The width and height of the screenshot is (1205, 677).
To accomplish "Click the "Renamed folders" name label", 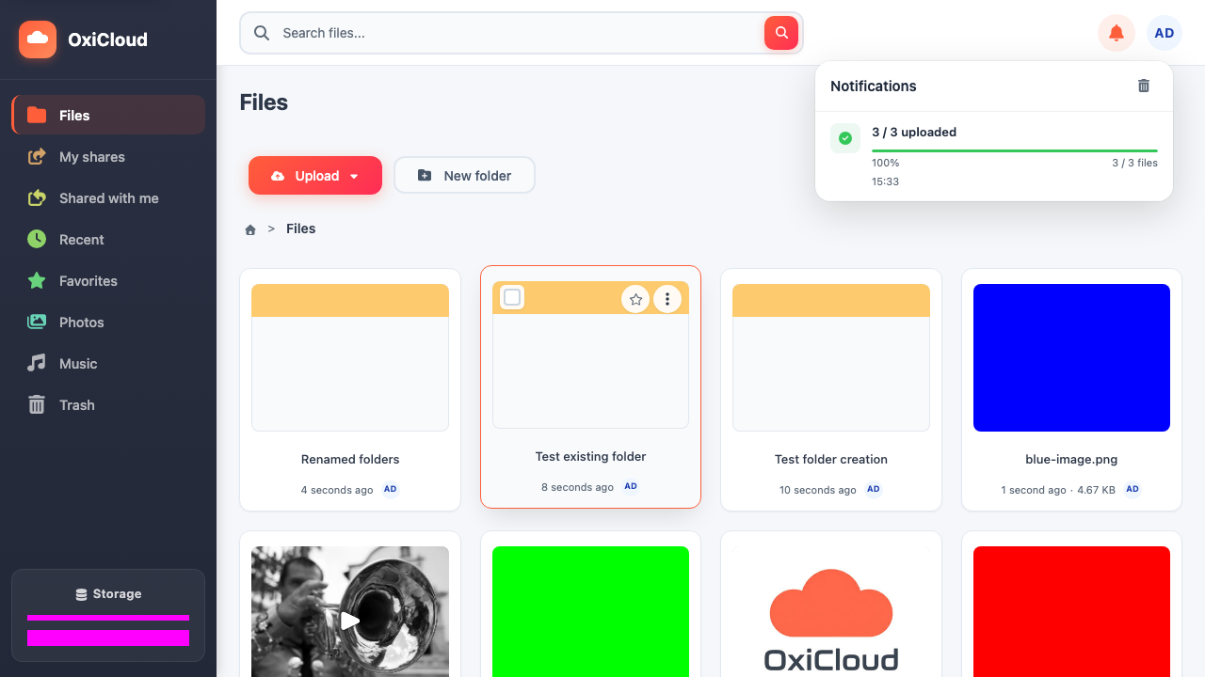I will (x=350, y=460).
